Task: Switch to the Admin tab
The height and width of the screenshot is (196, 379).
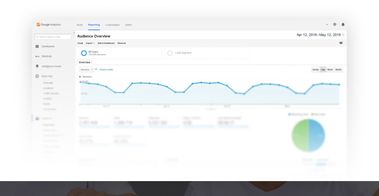Action: pyautogui.click(x=128, y=25)
